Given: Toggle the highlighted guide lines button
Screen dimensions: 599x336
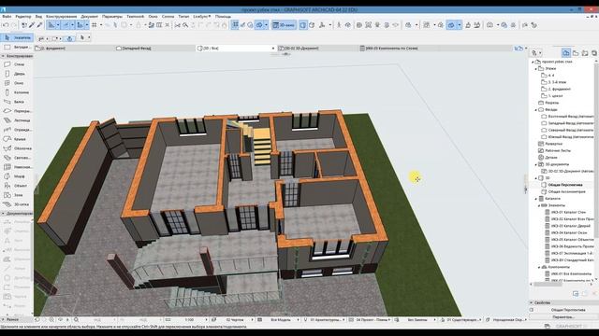Looking at the screenshot, I should click(x=66, y=25).
